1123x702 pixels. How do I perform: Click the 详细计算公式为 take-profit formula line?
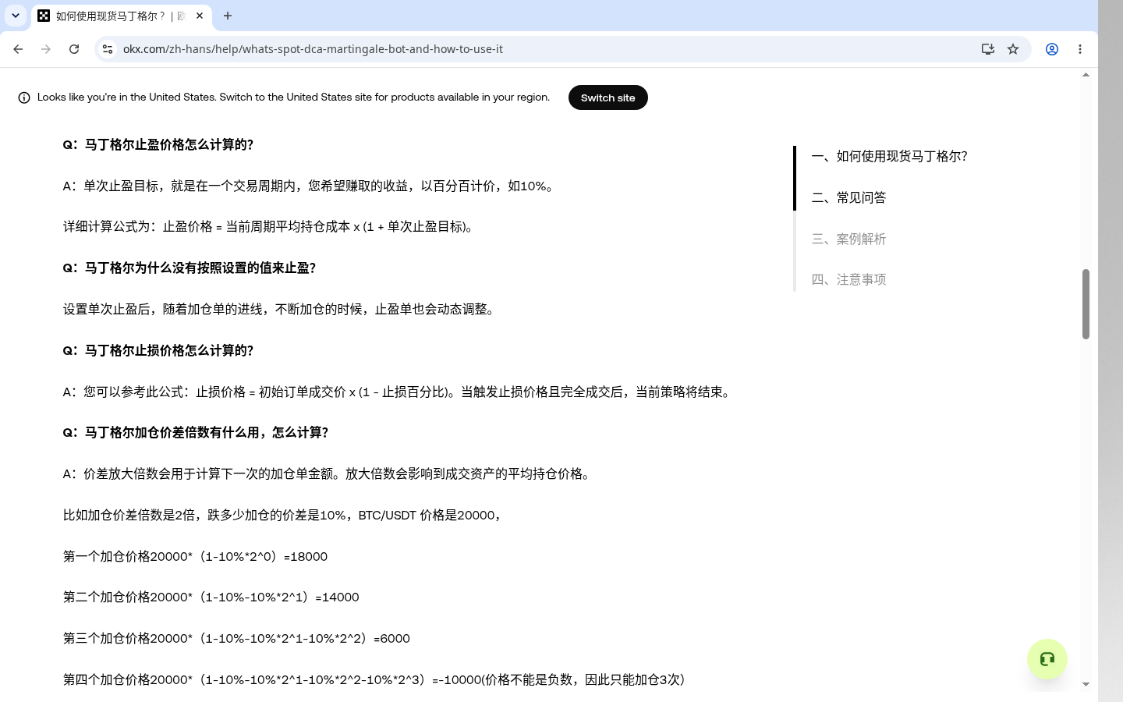coord(270,227)
